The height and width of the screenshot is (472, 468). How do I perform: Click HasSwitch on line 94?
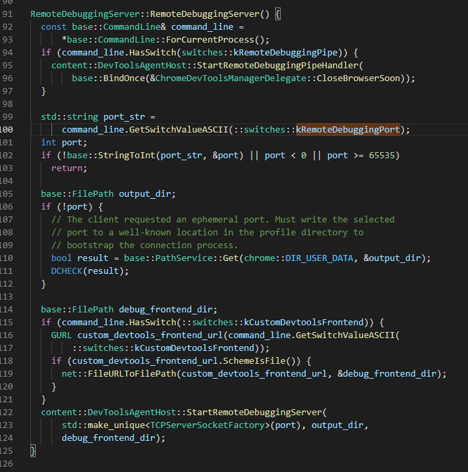point(153,53)
